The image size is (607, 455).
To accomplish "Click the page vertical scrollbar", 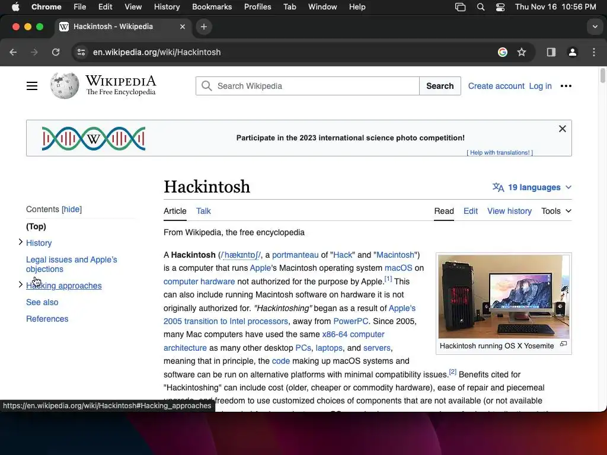I will (x=602, y=75).
